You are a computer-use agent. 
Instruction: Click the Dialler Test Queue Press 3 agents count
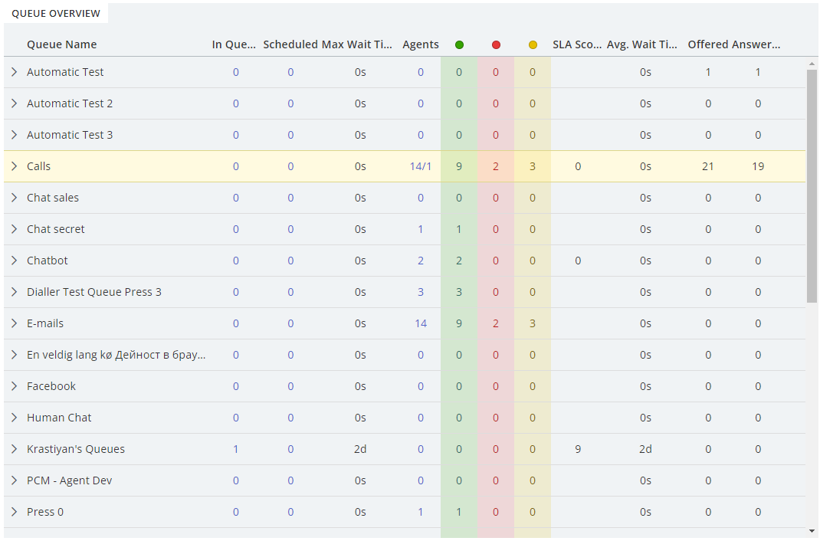421,292
